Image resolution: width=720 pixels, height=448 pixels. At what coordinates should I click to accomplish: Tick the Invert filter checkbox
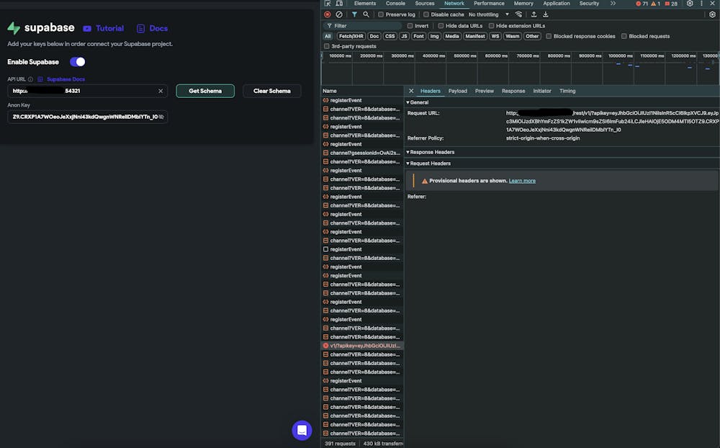point(410,26)
